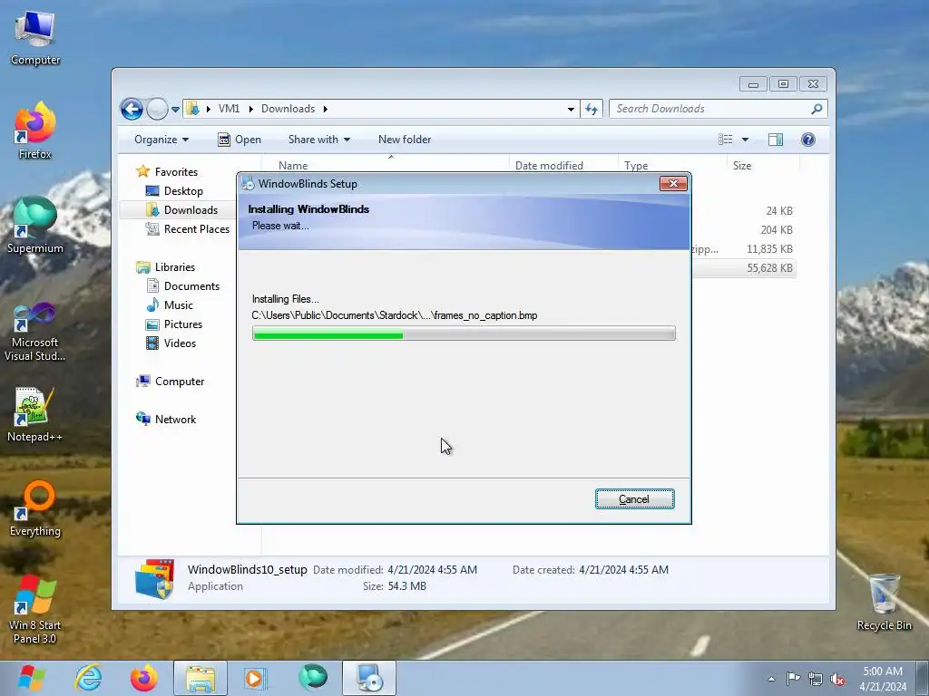Click Open in Explorer toolbar
Viewport: 929px width, 696px height.
tap(240, 140)
